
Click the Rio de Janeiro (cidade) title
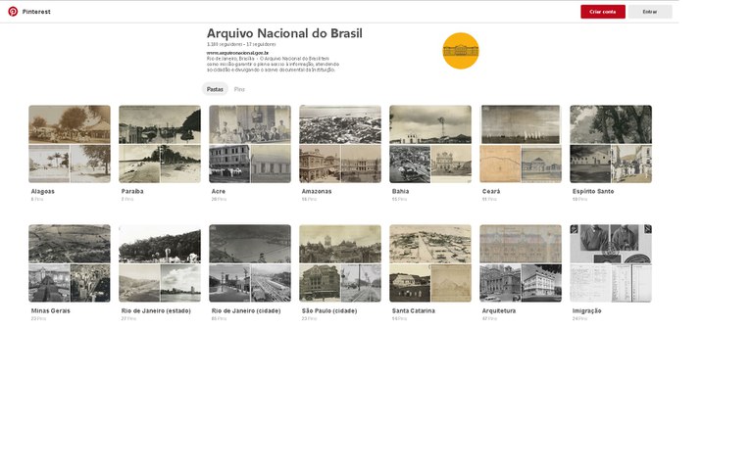[x=246, y=310]
